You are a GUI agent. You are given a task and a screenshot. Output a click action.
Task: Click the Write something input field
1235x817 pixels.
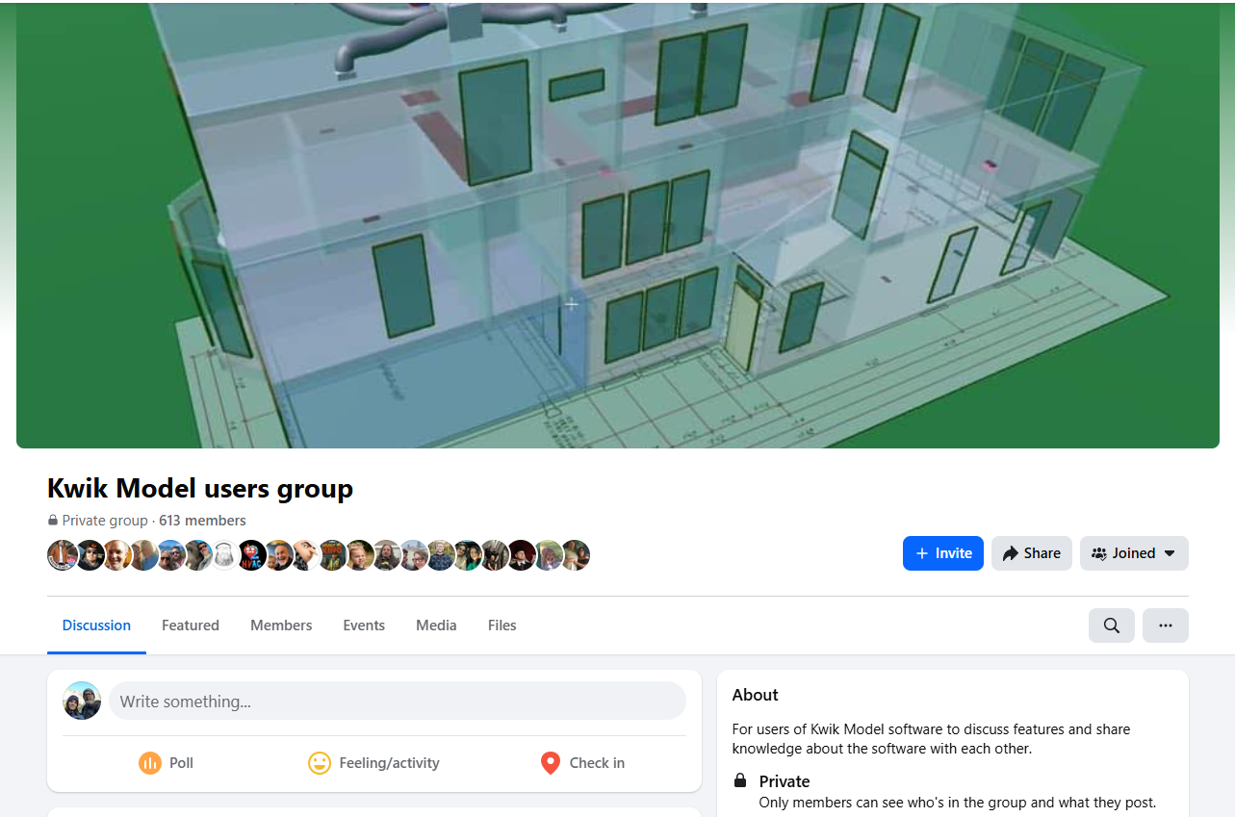click(398, 702)
